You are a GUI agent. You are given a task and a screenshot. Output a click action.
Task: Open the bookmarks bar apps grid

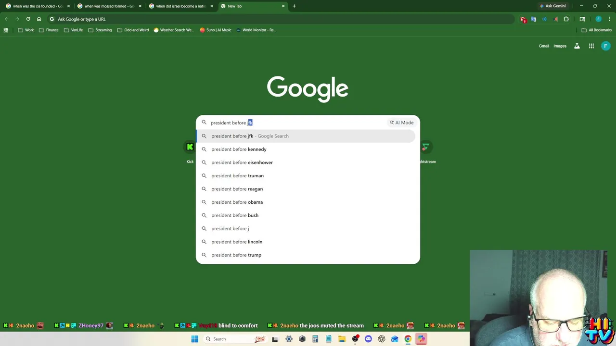[6, 30]
